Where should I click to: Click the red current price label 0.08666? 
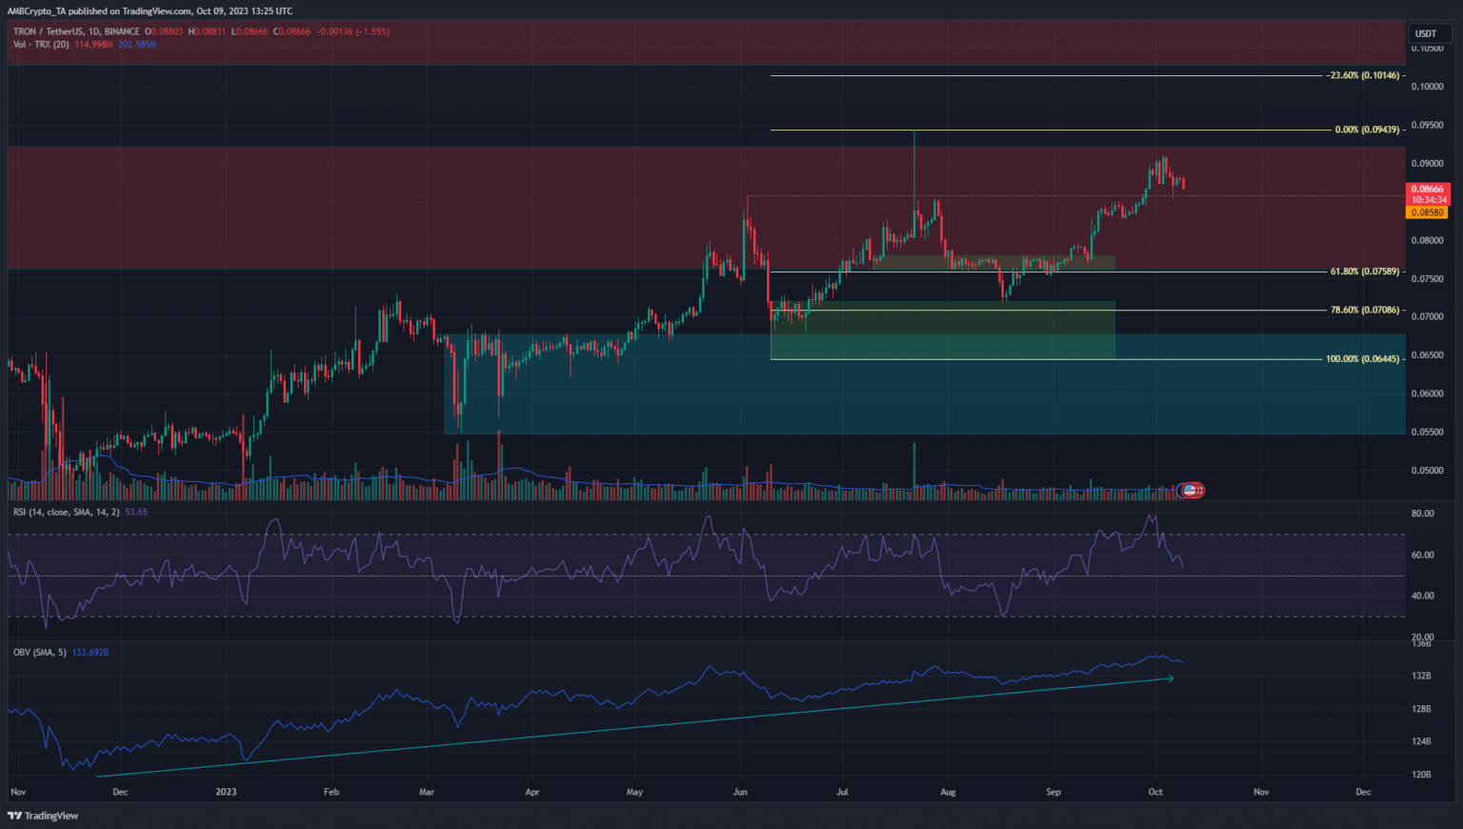tap(1427, 190)
